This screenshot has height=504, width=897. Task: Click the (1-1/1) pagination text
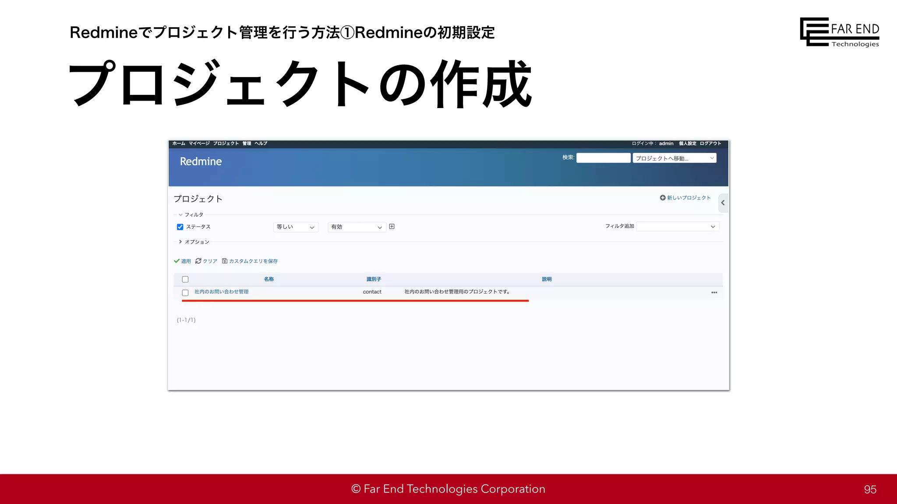(x=186, y=320)
